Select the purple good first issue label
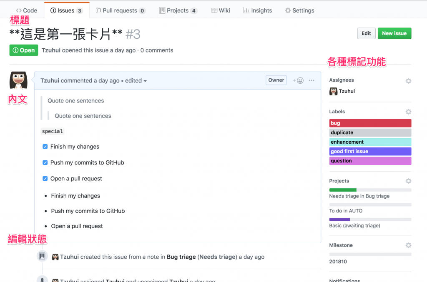 click(x=370, y=152)
